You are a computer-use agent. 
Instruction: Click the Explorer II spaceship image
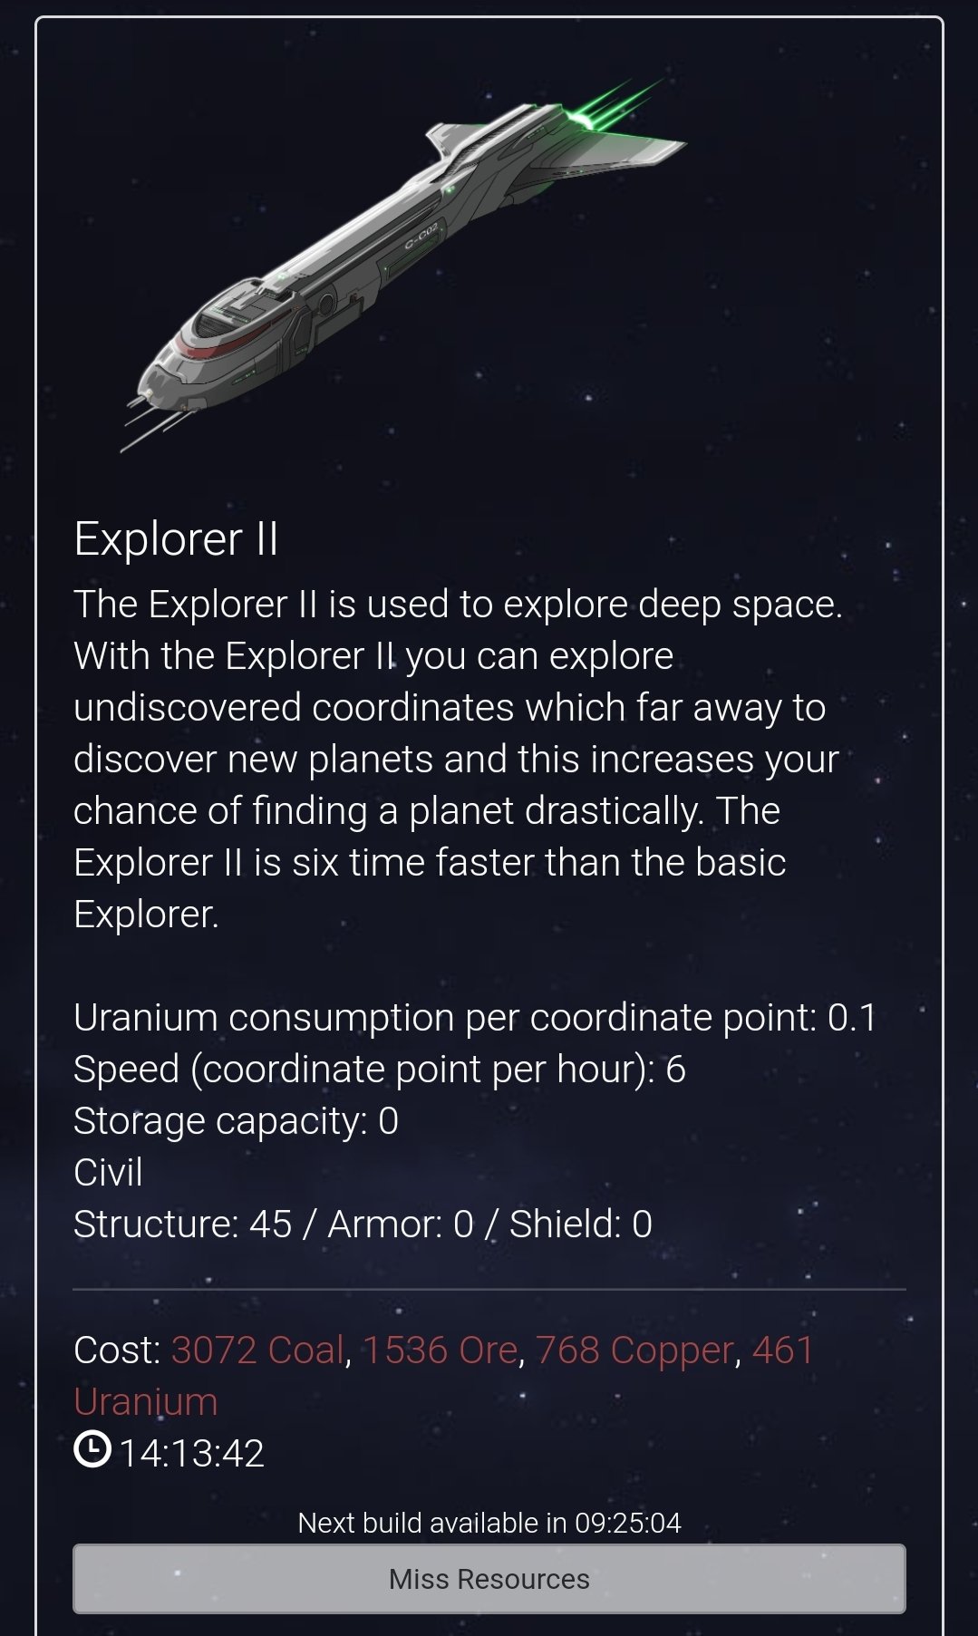(x=403, y=263)
